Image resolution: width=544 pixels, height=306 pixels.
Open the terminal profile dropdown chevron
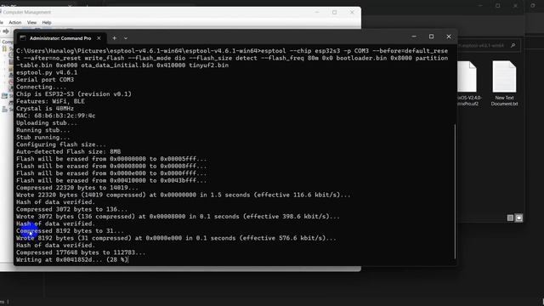[x=126, y=38]
